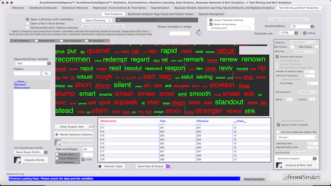The image size is (331, 186).
Task: Click the Words Selection Options button
Action: (74, 134)
